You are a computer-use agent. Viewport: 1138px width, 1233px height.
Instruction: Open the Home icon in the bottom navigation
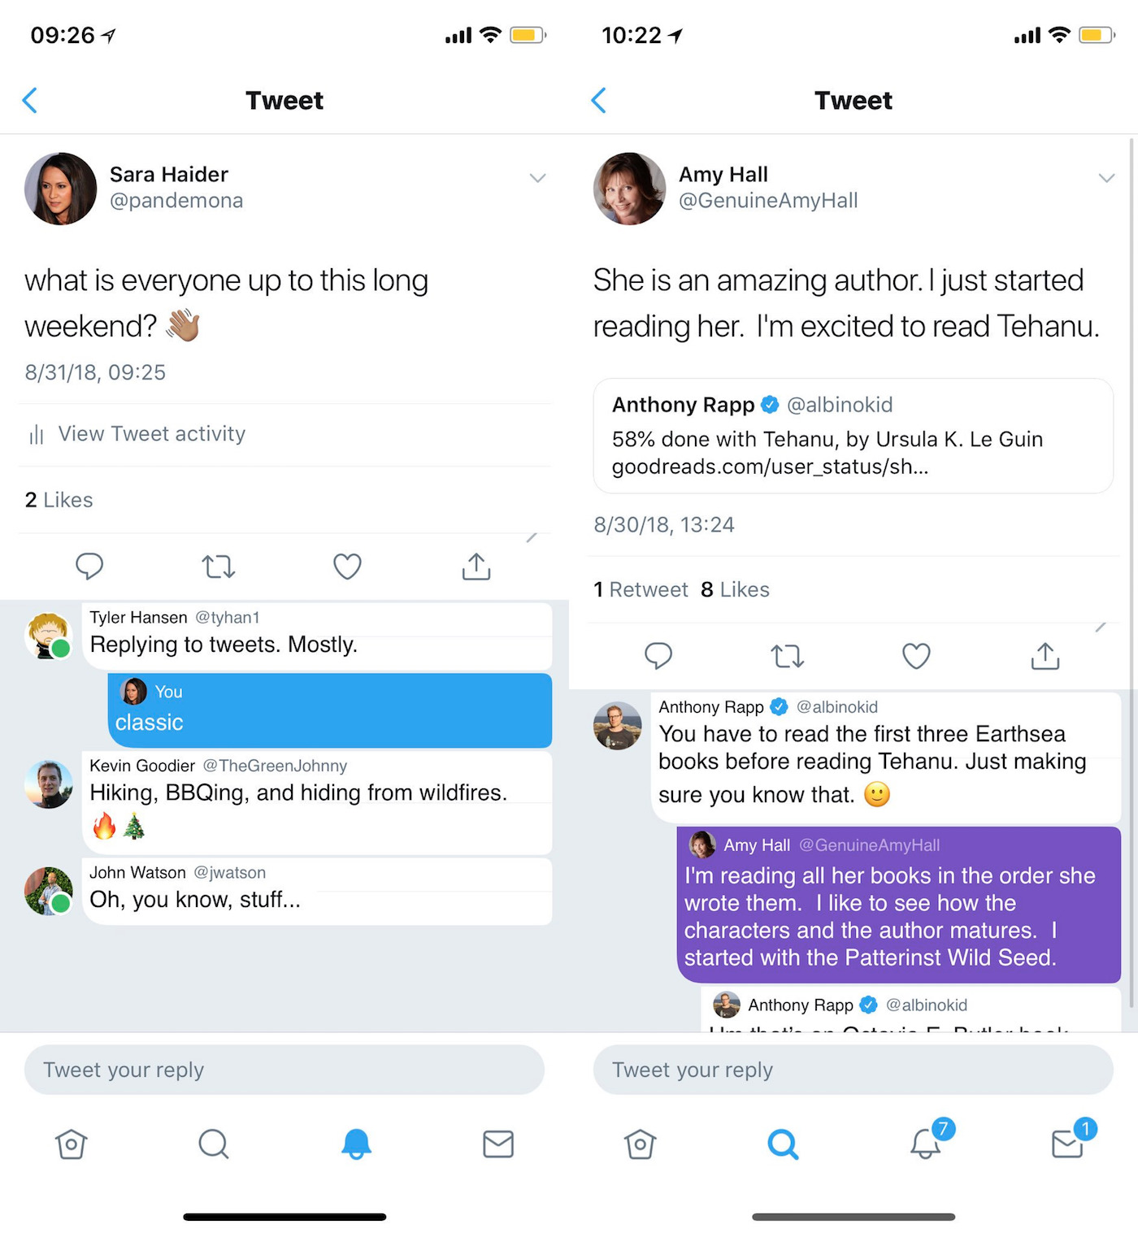pyautogui.click(x=72, y=1144)
